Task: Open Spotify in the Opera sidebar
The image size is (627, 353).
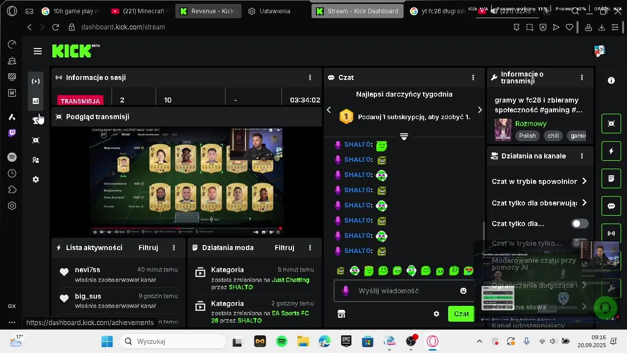Action: (12, 157)
